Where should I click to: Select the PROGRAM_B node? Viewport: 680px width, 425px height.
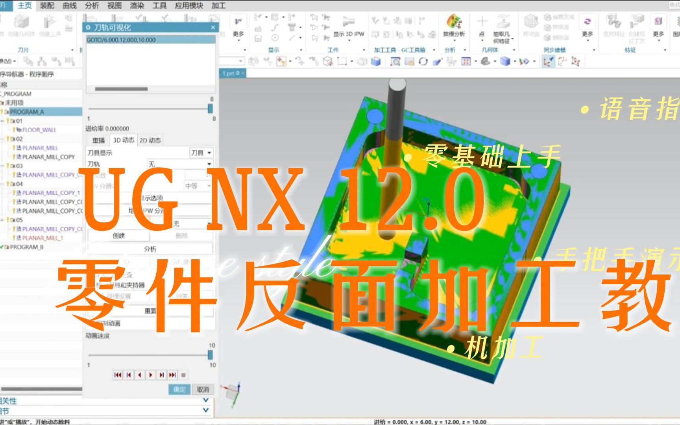pos(26,247)
